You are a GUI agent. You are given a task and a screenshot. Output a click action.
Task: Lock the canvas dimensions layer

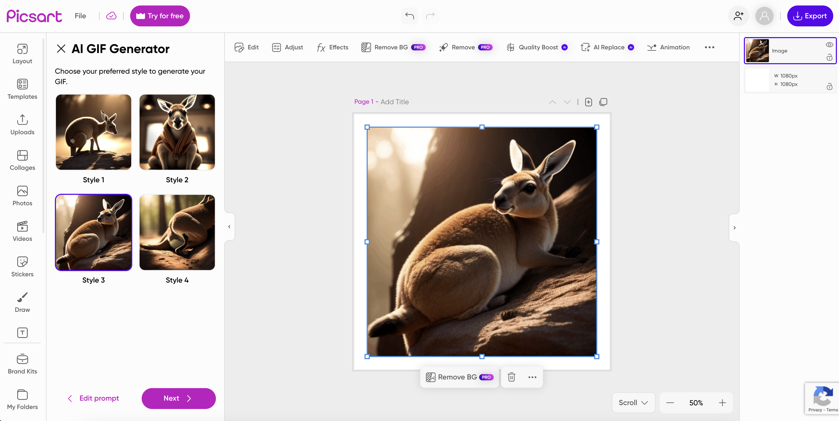pos(829,86)
